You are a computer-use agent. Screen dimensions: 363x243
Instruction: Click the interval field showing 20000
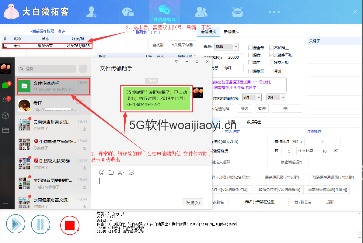tap(234, 57)
